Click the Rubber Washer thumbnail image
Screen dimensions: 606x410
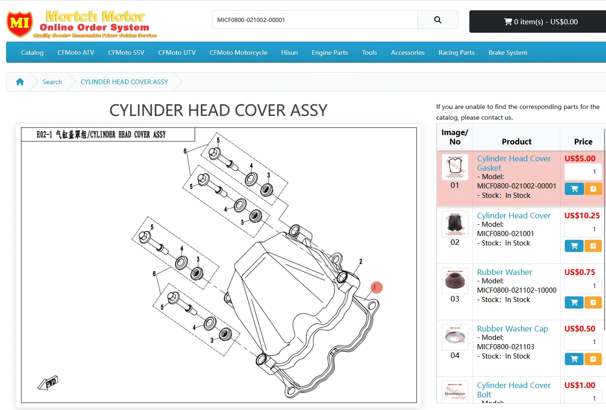click(455, 281)
